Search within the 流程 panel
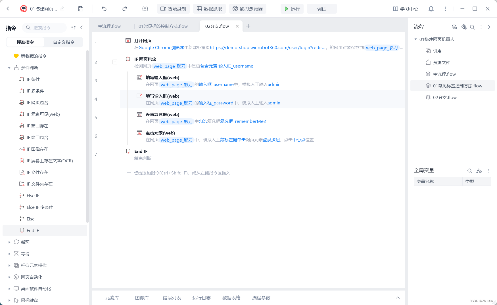This screenshot has height=305, width=497. point(472,27)
